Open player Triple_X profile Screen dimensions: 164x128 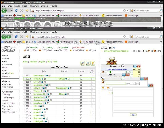(38, 91)
